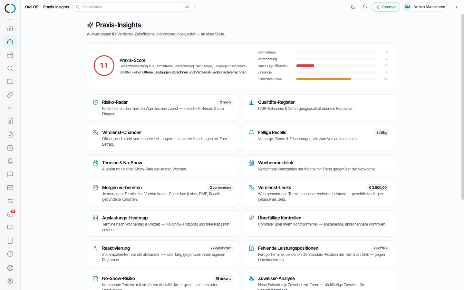Click Ordi OS breadcrumb
464x290 pixels.
[32, 7]
